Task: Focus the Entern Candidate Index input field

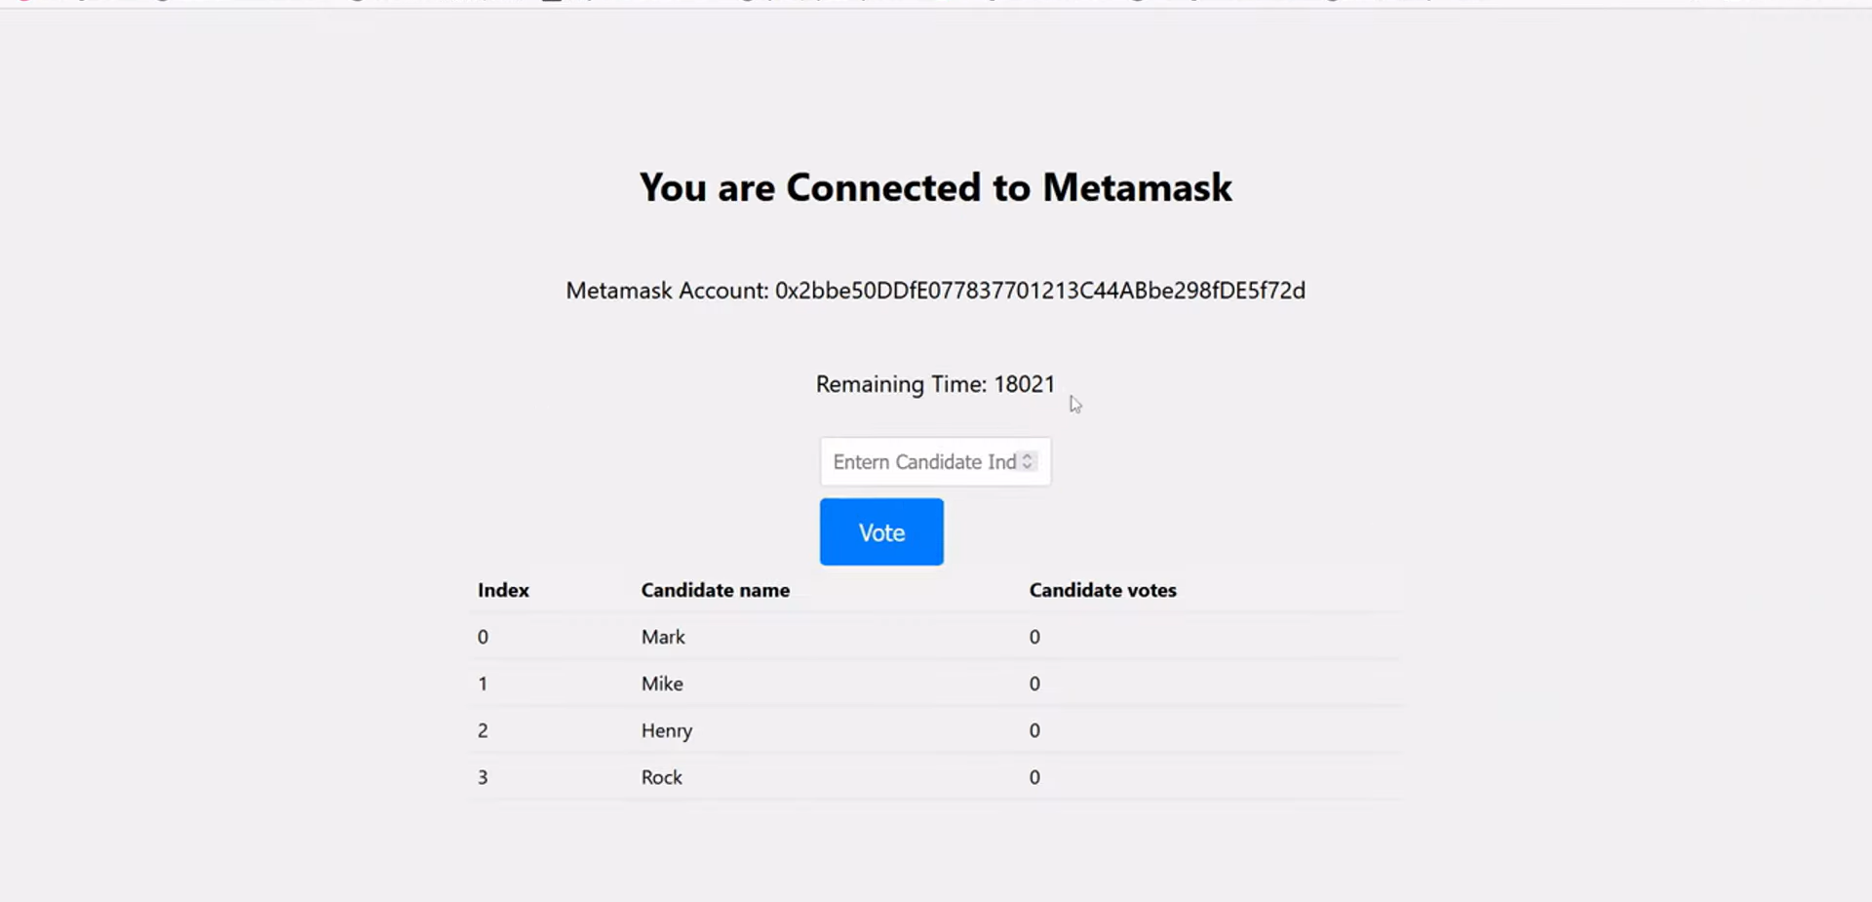Action: 935,461
